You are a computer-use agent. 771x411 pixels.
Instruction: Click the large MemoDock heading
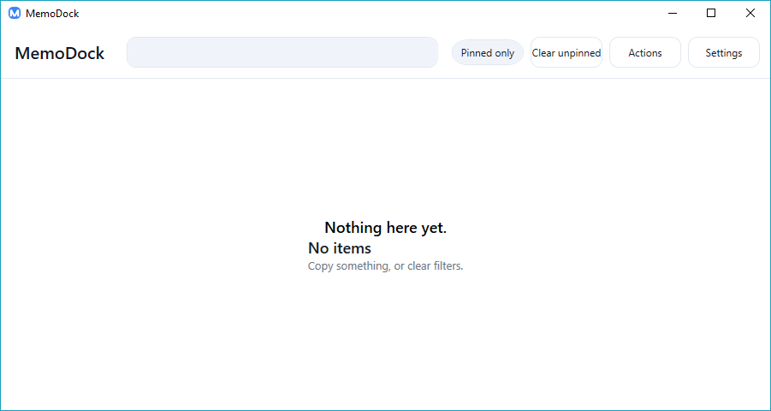pyautogui.click(x=60, y=53)
